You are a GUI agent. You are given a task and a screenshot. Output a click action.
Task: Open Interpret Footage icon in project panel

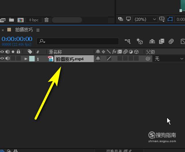click(x=3, y=20)
